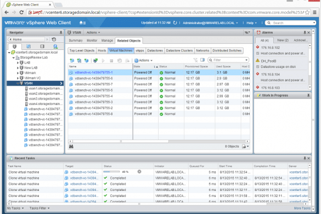Open the More Tasks link
Screen dimensions: 321x214
(x=302, y=208)
